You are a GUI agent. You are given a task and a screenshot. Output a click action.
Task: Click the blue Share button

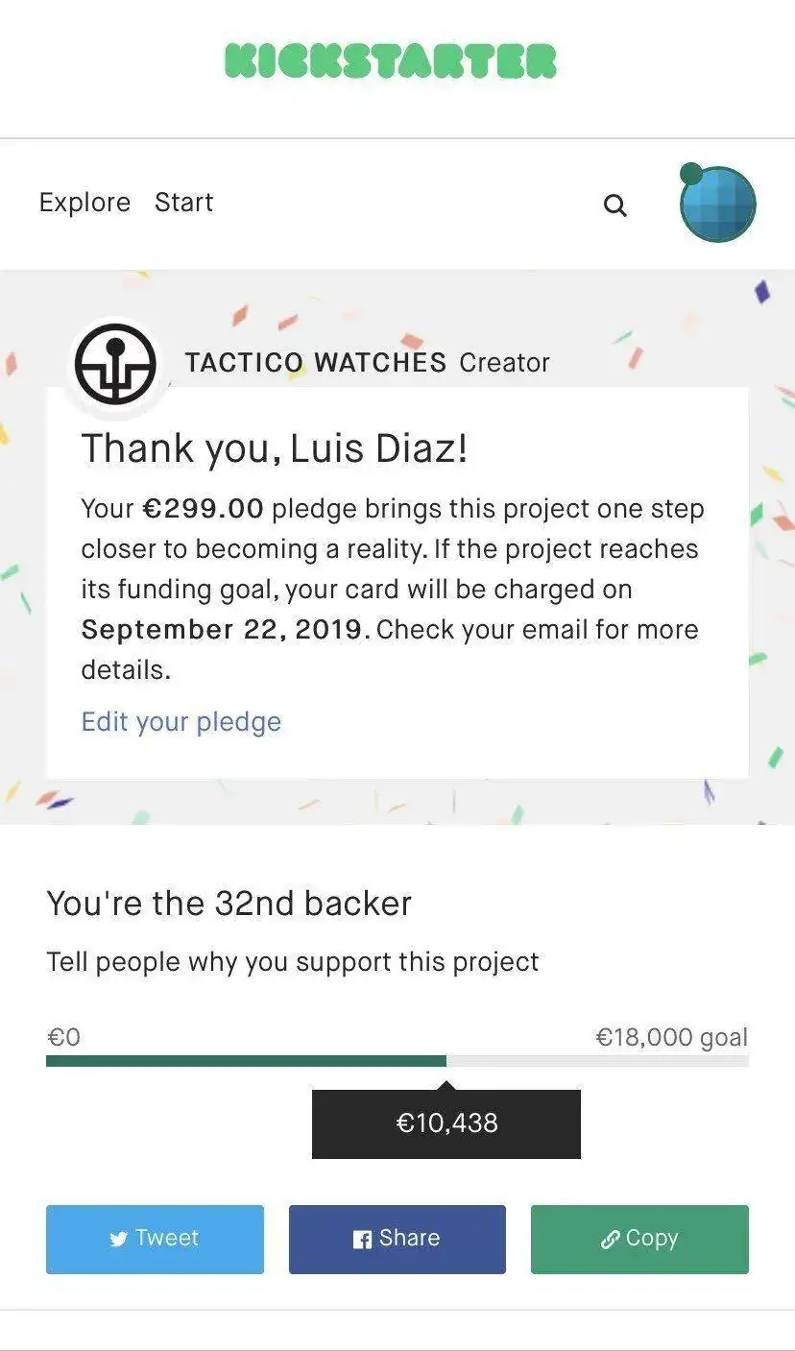(x=397, y=1240)
